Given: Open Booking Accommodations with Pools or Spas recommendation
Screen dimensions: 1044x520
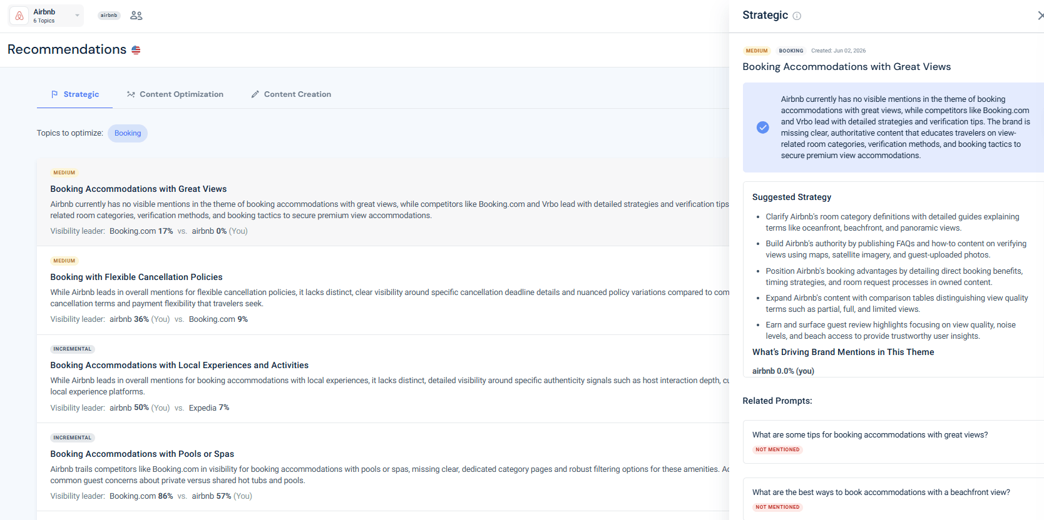Looking at the screenshot, I should (x=142, y=454).
